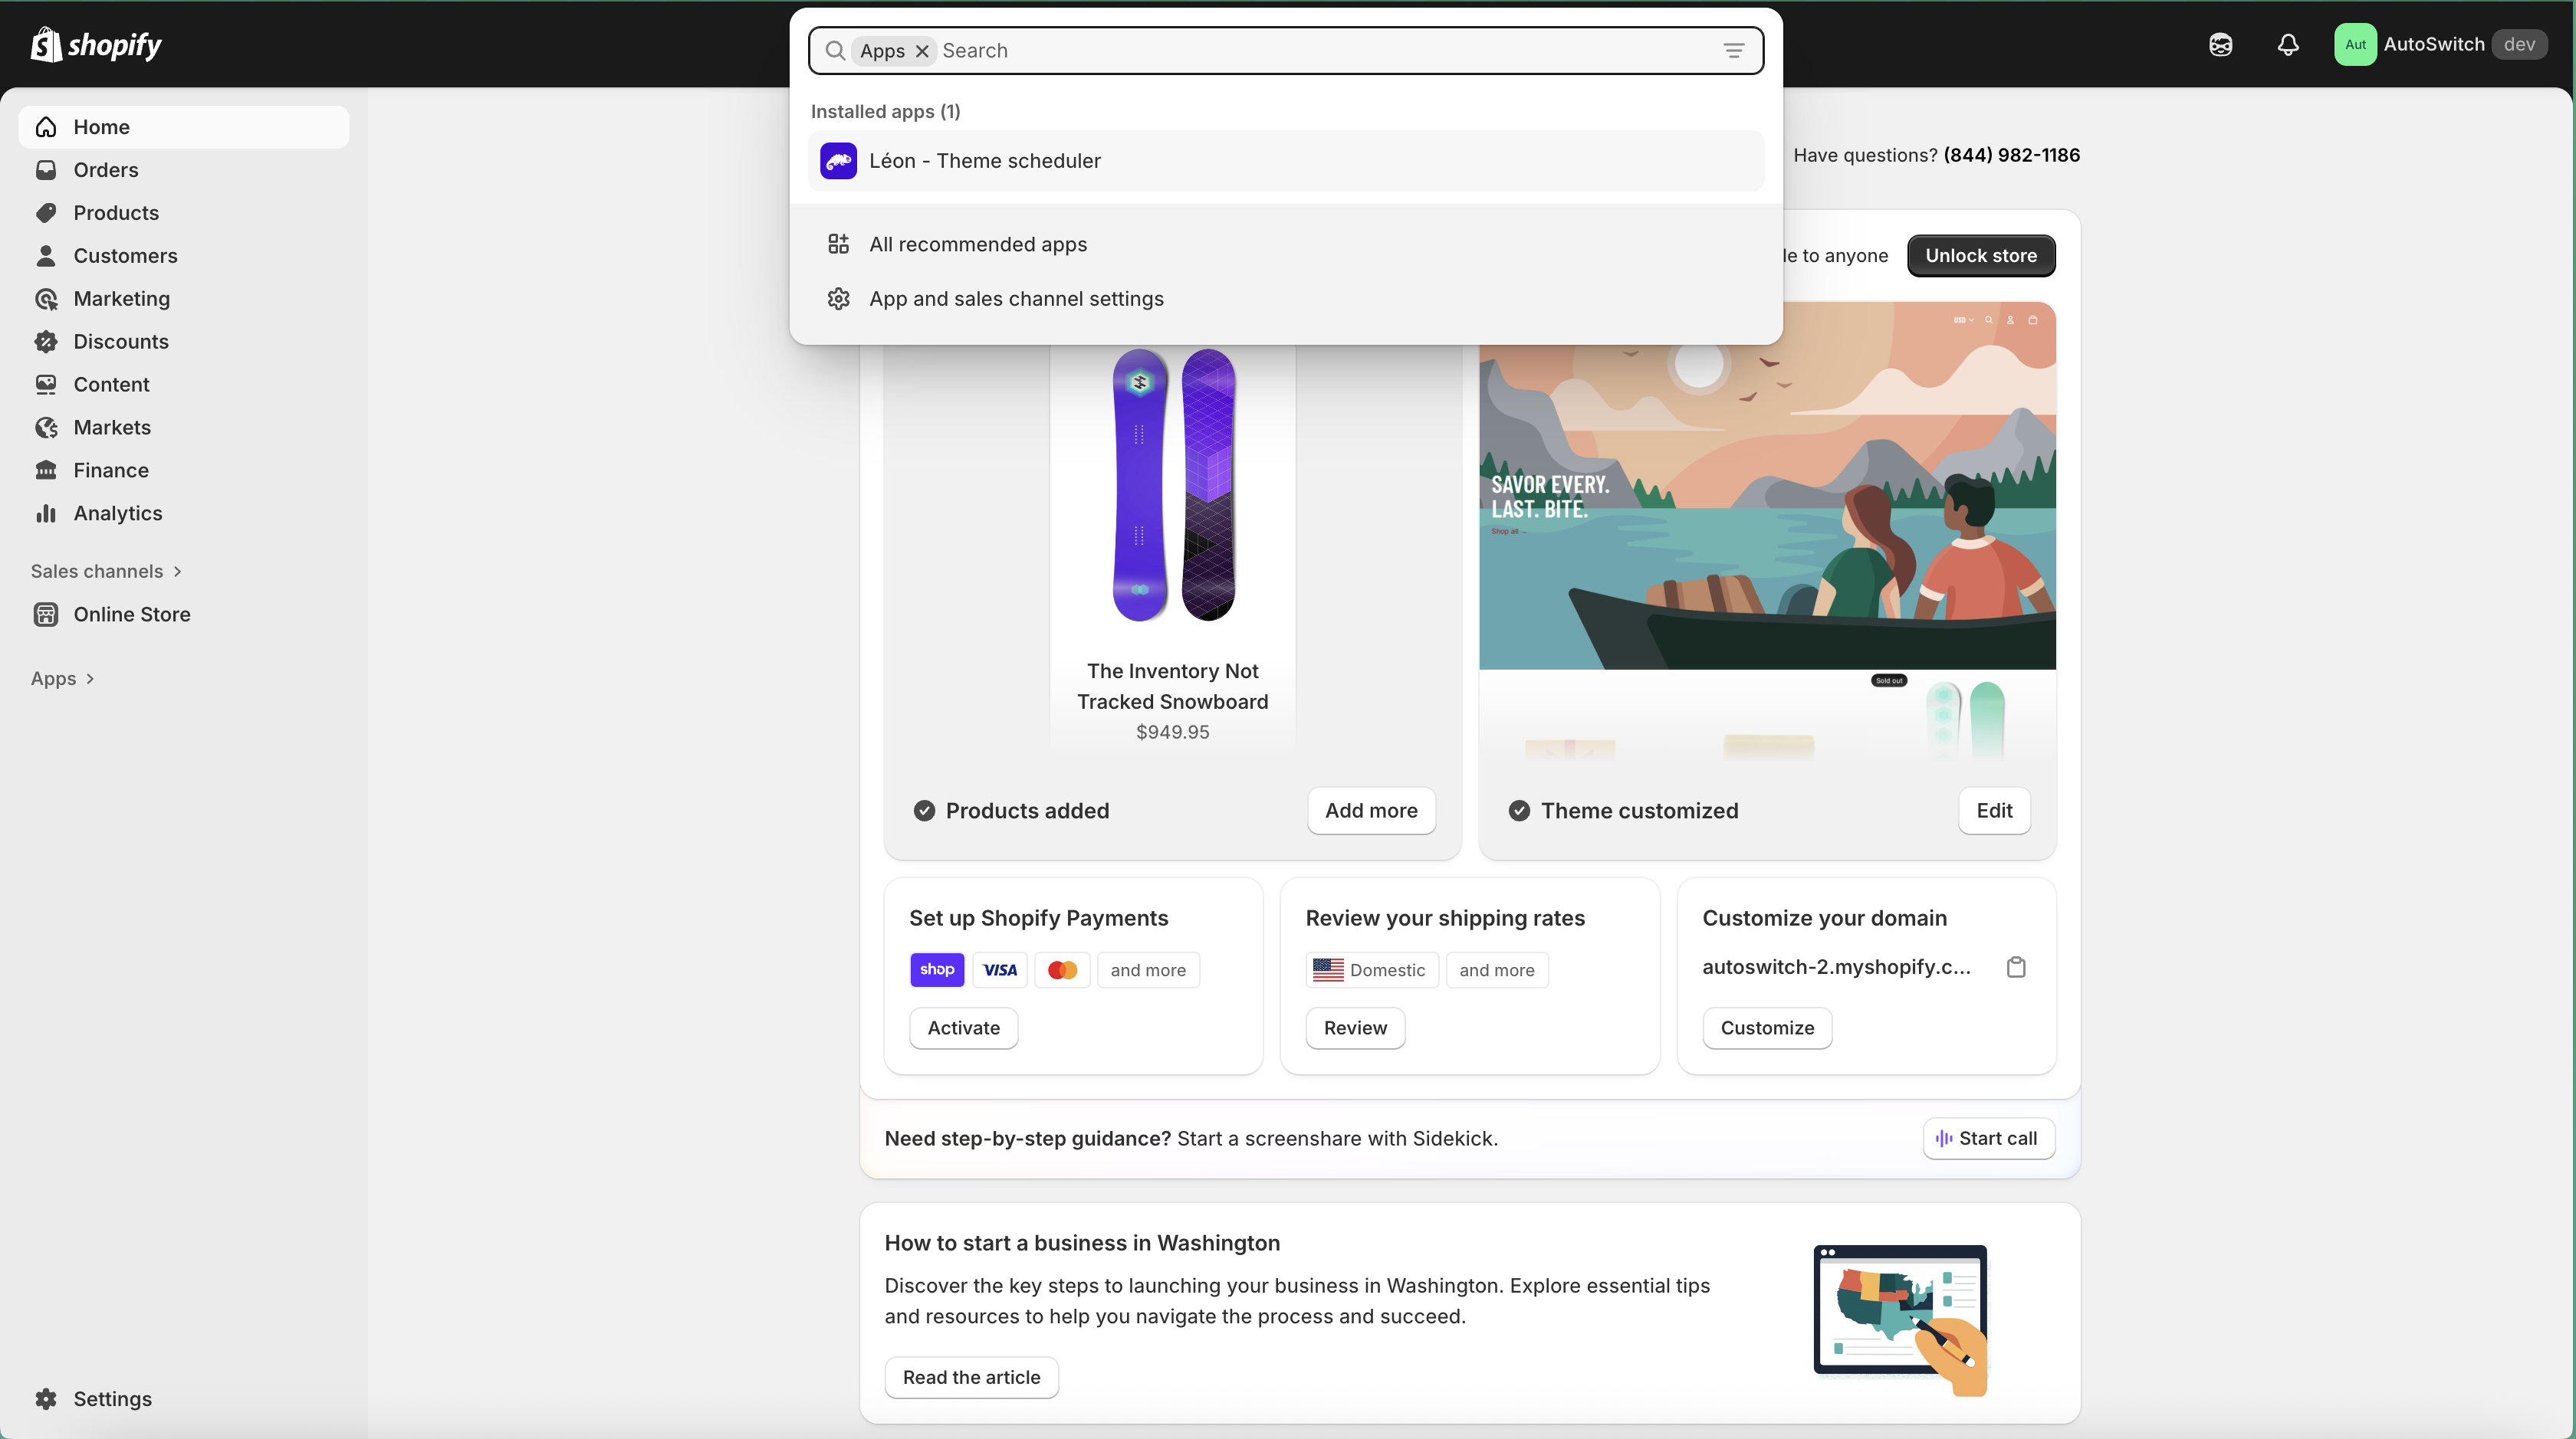Screen dimensions: 2576x1439
Task: Click the Léon Theme scheduler app icon
Action: coord(839,160)
